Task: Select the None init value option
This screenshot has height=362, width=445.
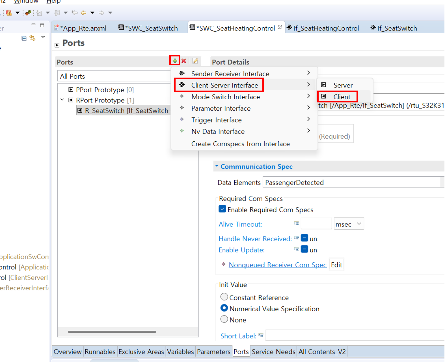Action: click(x=224, y=319)
